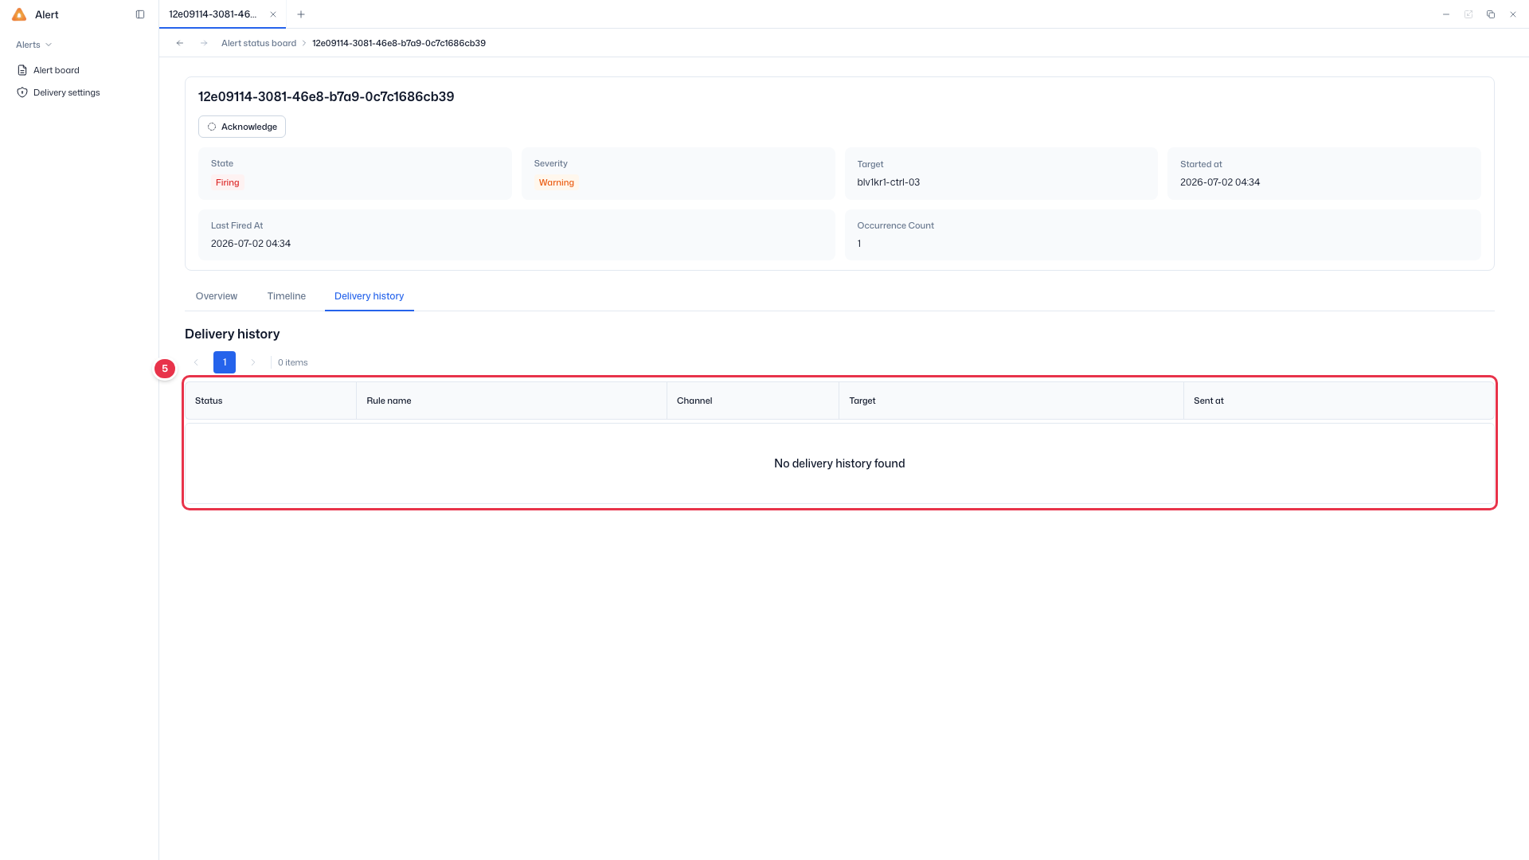Viewport: 1529px width, 860px height.
Task: Open Delivery settings in sidebar
Action: [x=67, y=92]
